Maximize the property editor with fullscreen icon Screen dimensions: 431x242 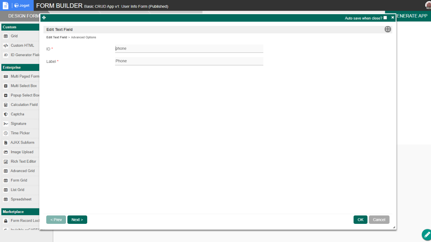click(x=388, y=29)
